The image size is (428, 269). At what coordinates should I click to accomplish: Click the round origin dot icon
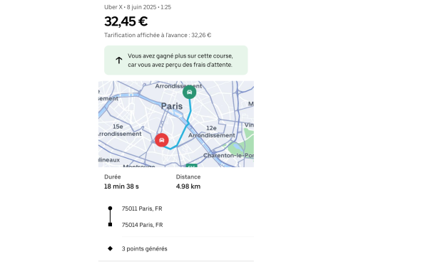coord(110,209)
